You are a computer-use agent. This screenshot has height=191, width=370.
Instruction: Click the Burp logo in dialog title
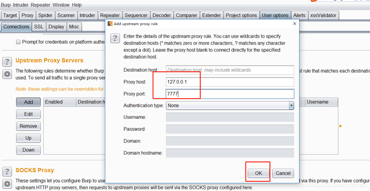110,24
